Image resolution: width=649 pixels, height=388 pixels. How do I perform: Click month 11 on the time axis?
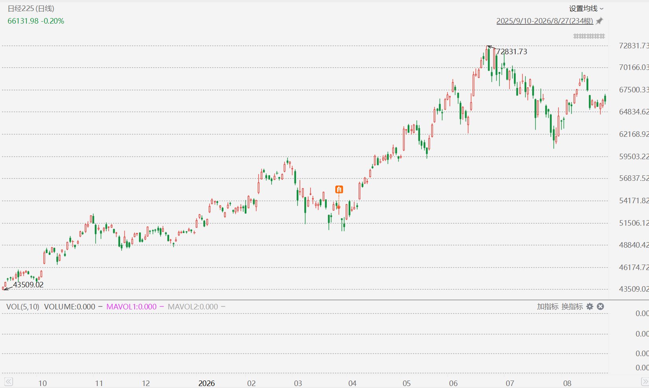point(99,383)
